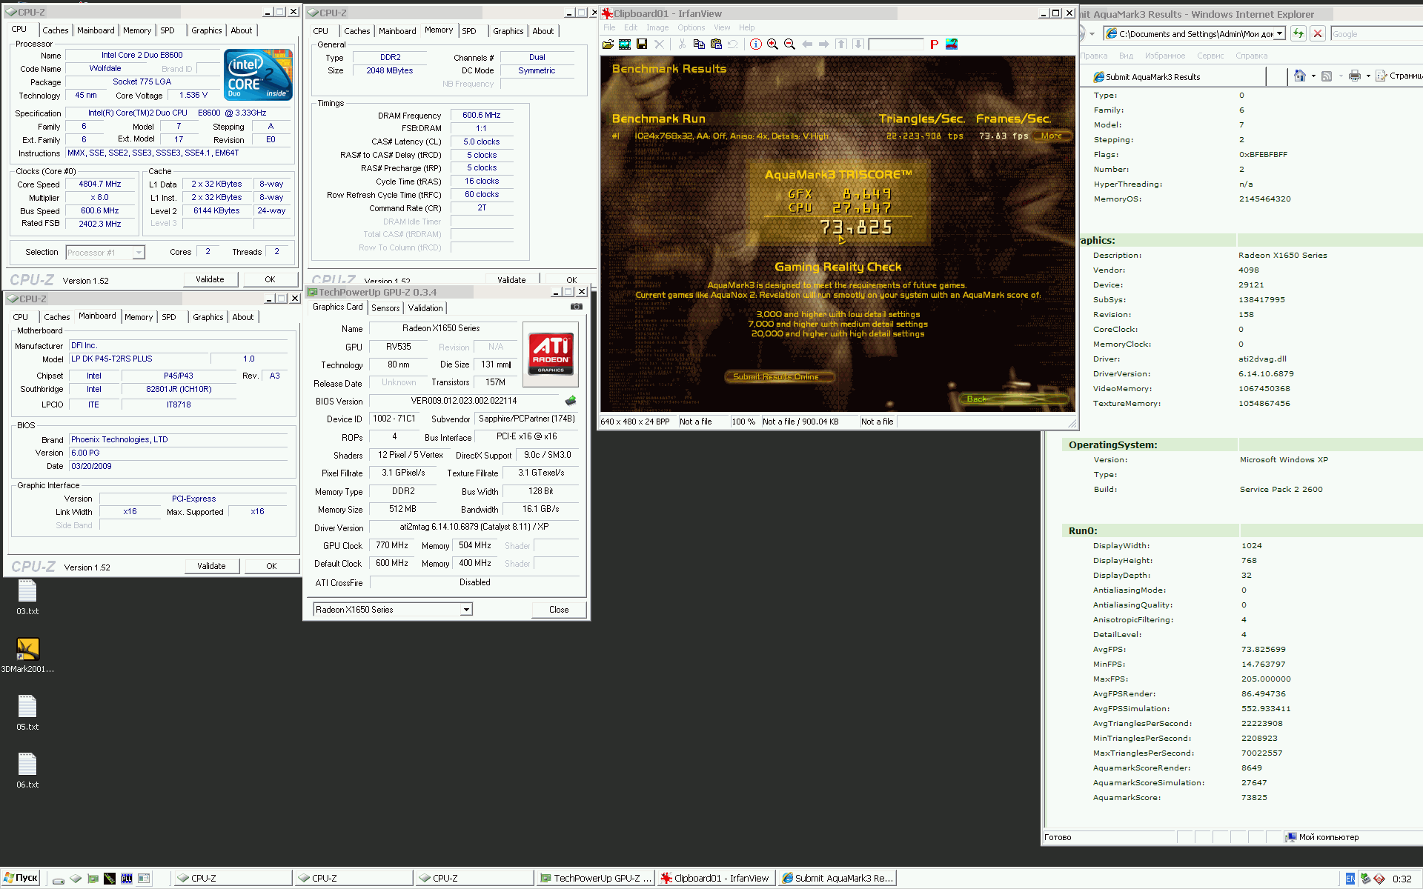
Task: Click Radeon X1650 Series description in IE page
Action: [x=1283, y=255]
